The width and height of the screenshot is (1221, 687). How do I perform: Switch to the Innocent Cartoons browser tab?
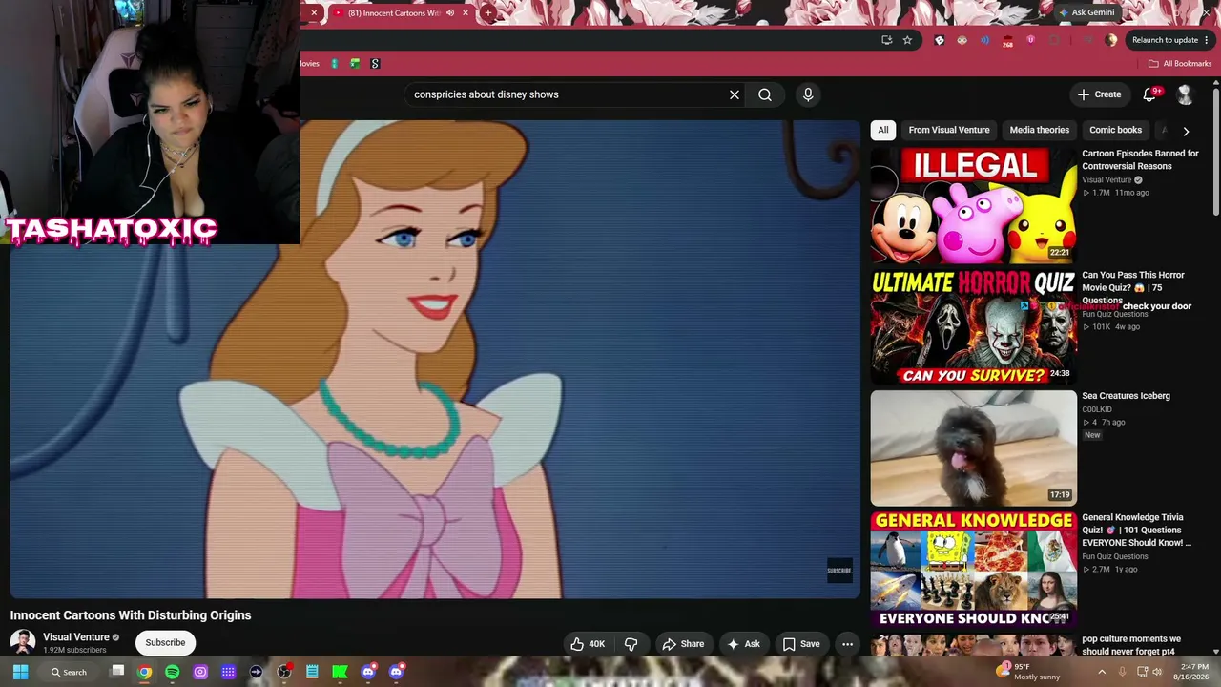(x=394, y=13)
